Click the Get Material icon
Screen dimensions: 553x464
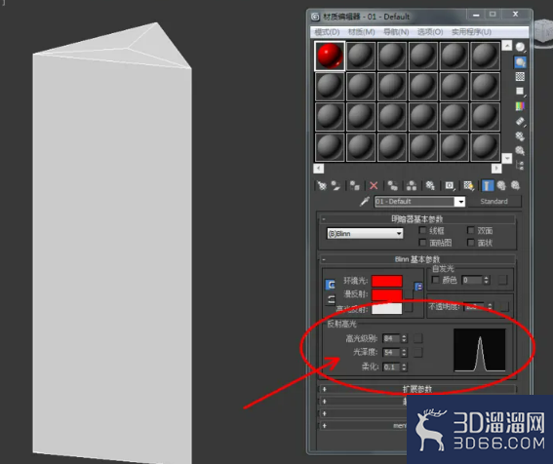321,185
